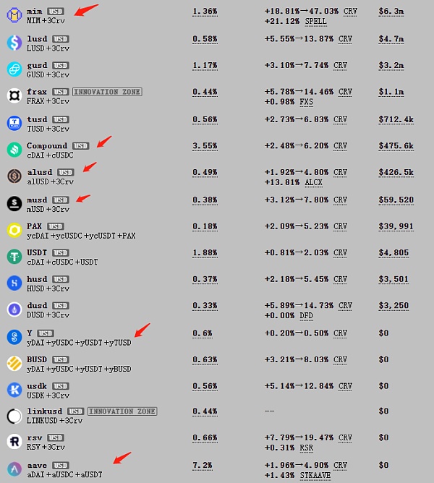Select the alusd pool icon

pyautogui.click(x=14, y=176)
